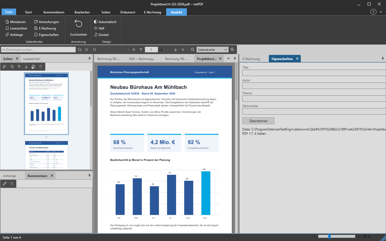Close the Projektbericht document tab
The height and width of the screenshot is (241, 386).
click(x=220, y=58)
